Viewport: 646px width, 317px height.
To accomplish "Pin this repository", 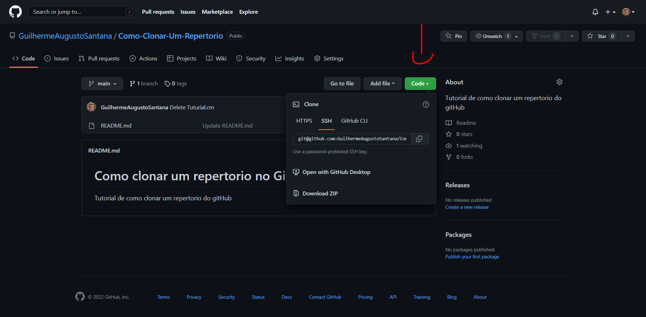I will (453, 36).
